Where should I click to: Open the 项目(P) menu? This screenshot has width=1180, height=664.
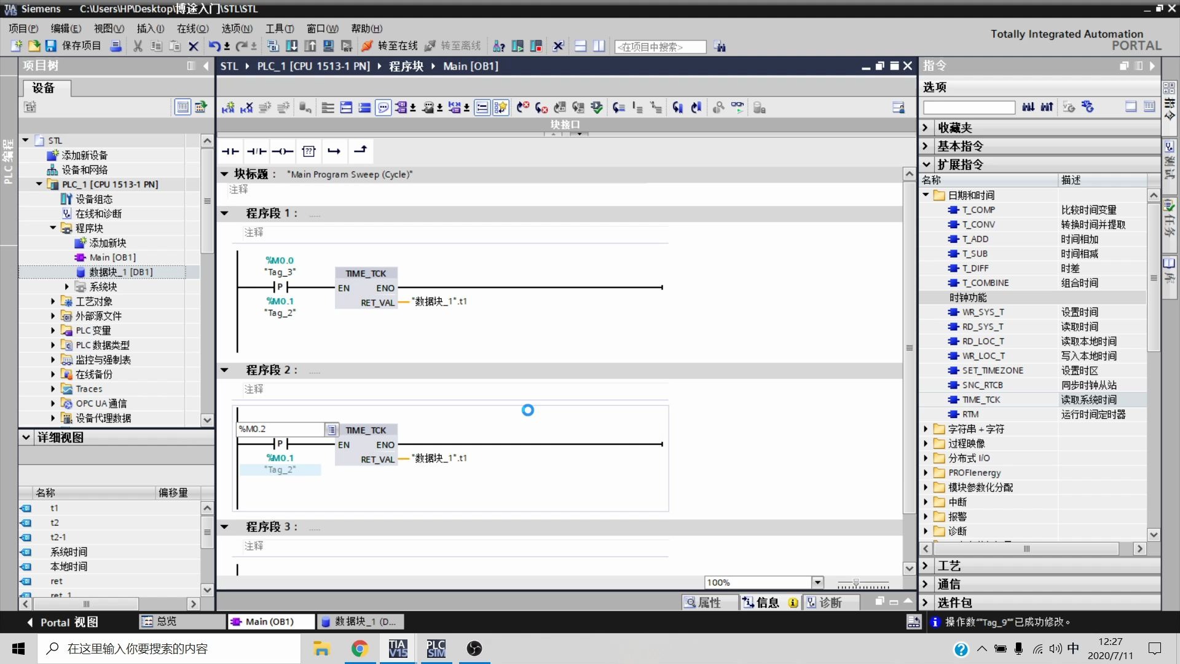tap(23, 28)
